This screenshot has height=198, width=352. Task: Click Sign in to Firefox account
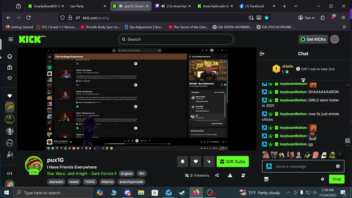point(306,18)
